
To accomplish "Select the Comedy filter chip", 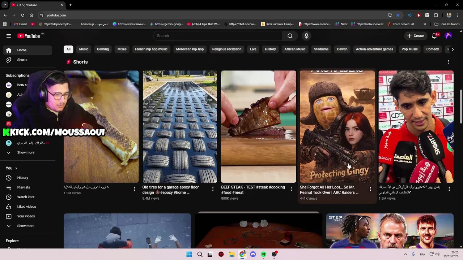I will [433, 49].
